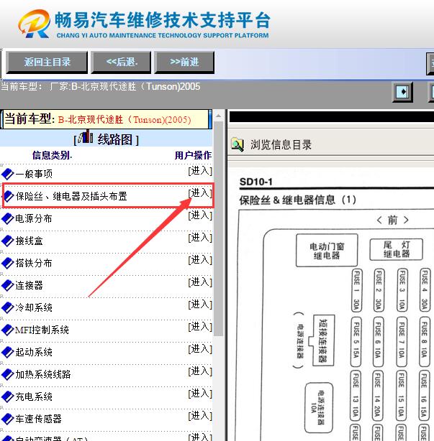This screenshot has height=441, width=434.
Task: Open [进入] link for 加热系统线路
Action: [200, 371]
